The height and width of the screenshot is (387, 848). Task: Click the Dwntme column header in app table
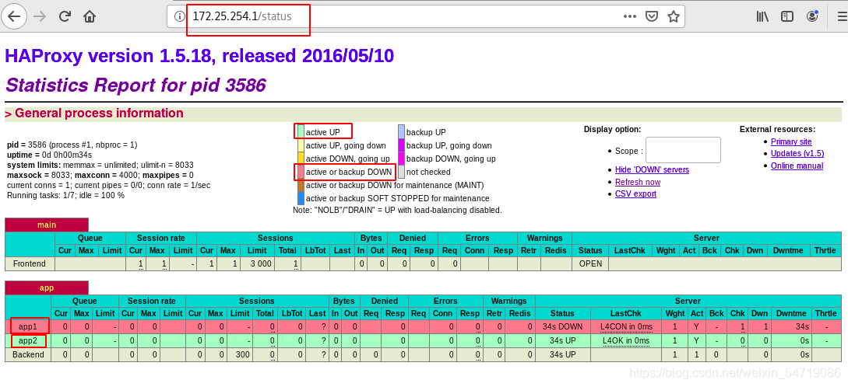point(791,313)
